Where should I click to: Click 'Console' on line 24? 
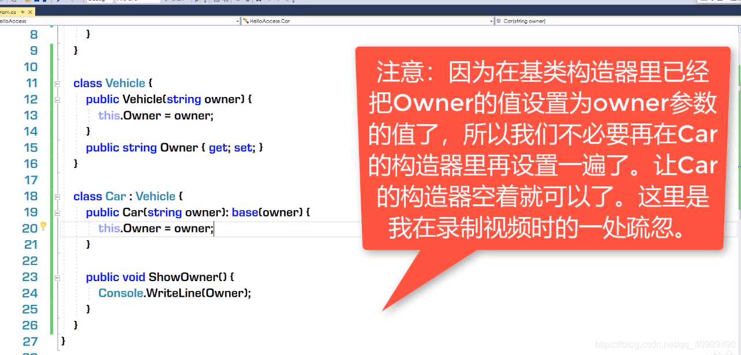coord(121,293)
